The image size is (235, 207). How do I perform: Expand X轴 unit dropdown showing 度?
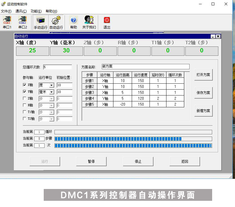[x=51, y=85]
